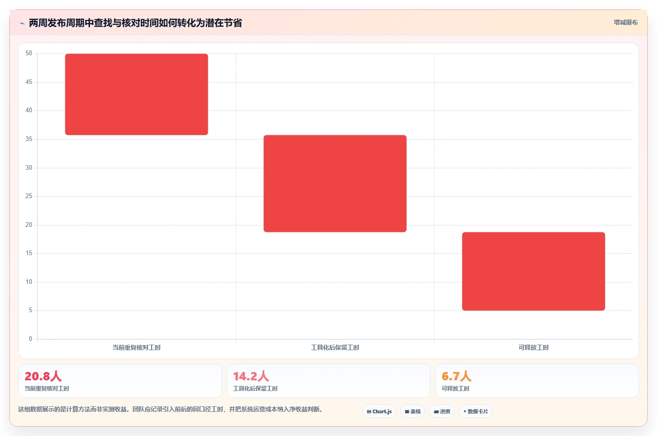Select the Chart.js tag
The image size is (657, 436).
pyautogui.click(x=379, y=411)
